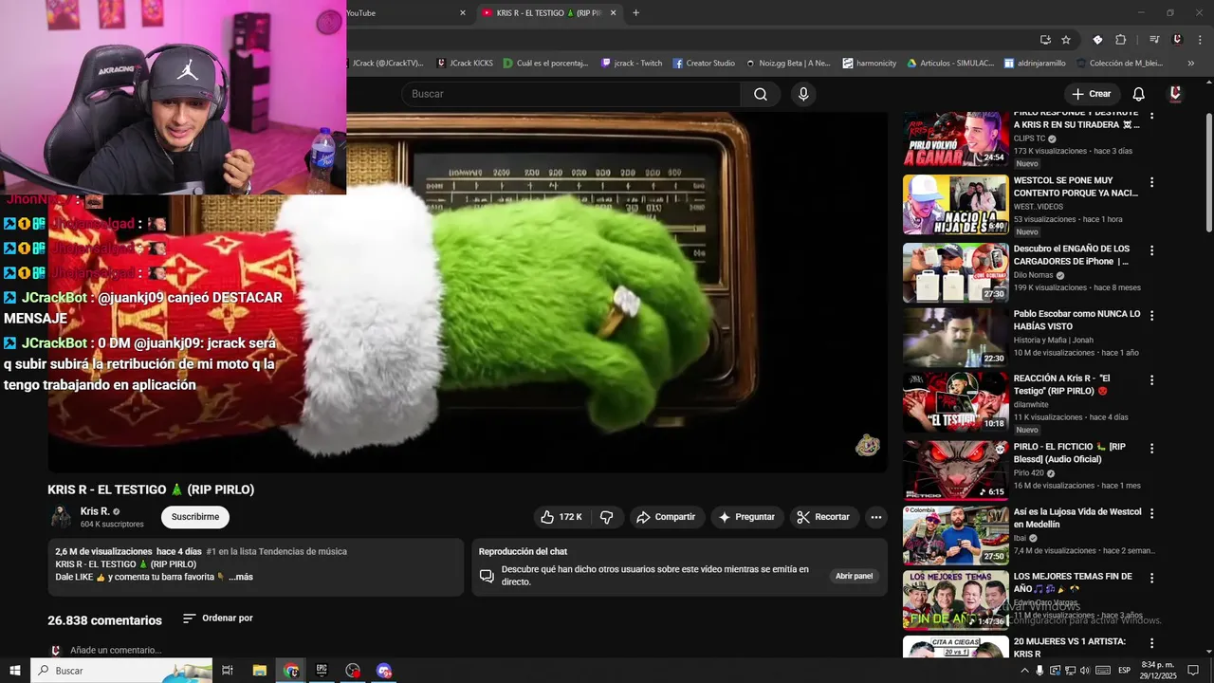The height and width of the screenshot is (683, 1214).
Task: Open Chrome extensions puzzle icon
Action: [x=1120, y=40]
